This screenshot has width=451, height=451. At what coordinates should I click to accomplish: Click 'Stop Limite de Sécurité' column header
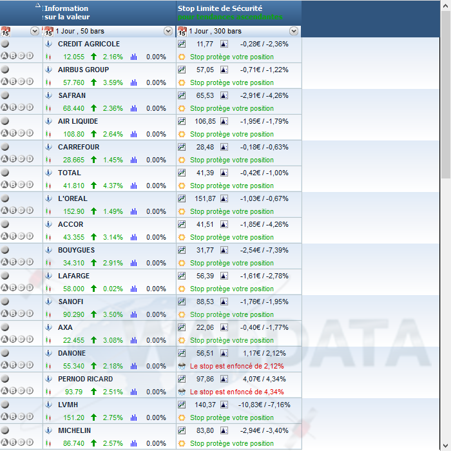point(220,8)
